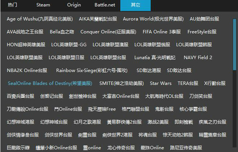Choose Bella血之吻
The height and width of the screenshot is (152, 238).
(62, 32)
